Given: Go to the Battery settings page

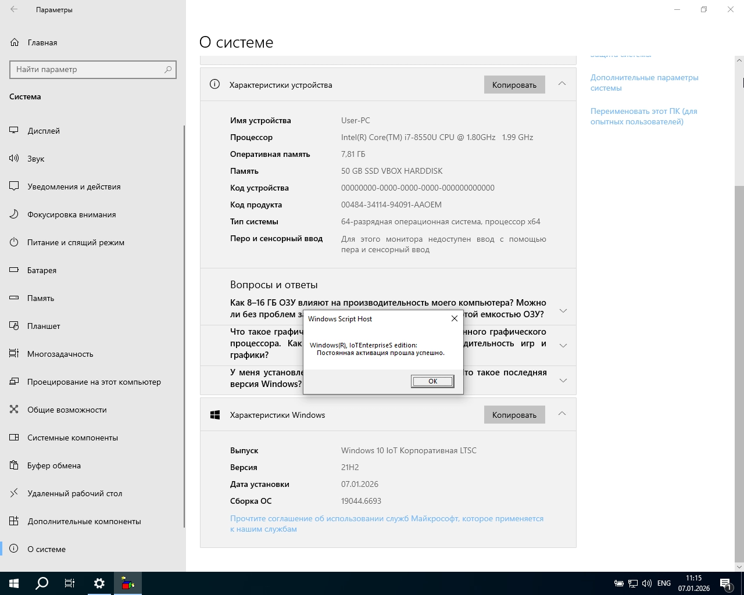Looking at the screenshot, I should point(42,270).
